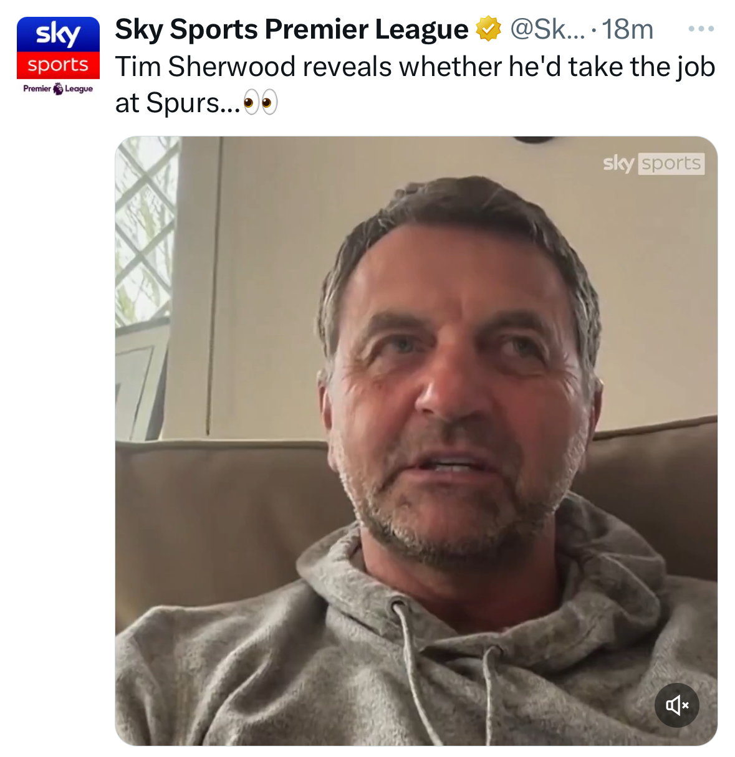Click the eyes emoji in the tweet
This screenshot has height=757, width=735.
click(259, 103)
